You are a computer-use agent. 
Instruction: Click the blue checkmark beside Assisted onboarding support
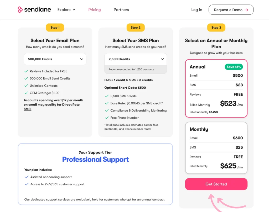pos(27,177)
